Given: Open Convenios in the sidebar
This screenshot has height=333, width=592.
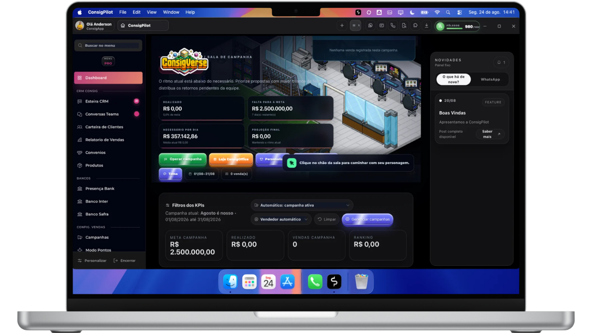Looking at the screenshot, I should tap(108, 152).
